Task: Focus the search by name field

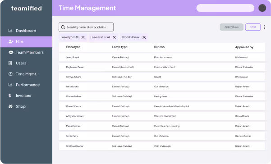Action: tap(86, 27)
